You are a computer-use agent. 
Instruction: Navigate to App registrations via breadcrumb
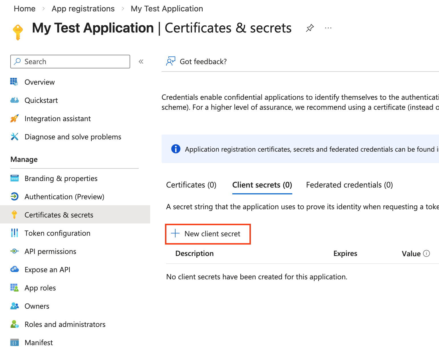pos(83,9)
